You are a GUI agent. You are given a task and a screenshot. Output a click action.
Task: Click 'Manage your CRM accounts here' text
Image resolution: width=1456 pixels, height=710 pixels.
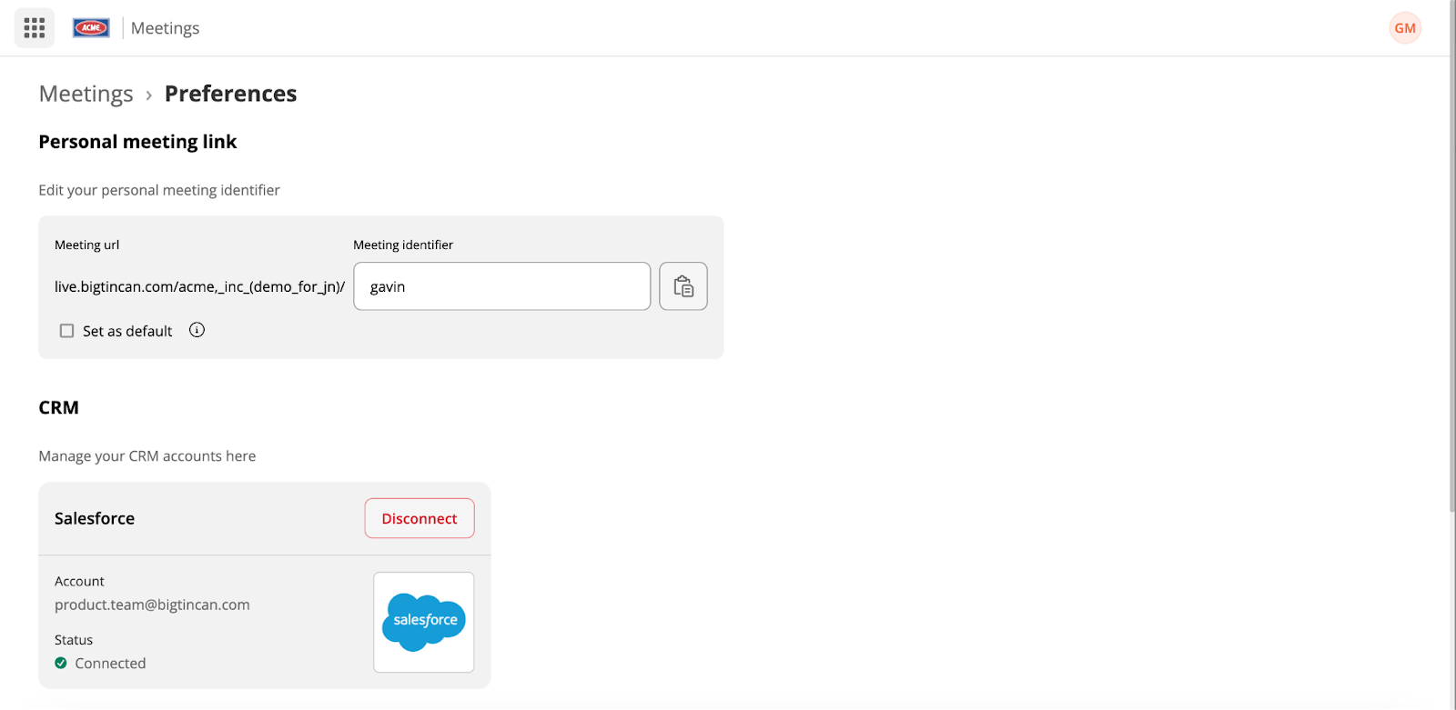pyautogui.click(x=147, y=455)
